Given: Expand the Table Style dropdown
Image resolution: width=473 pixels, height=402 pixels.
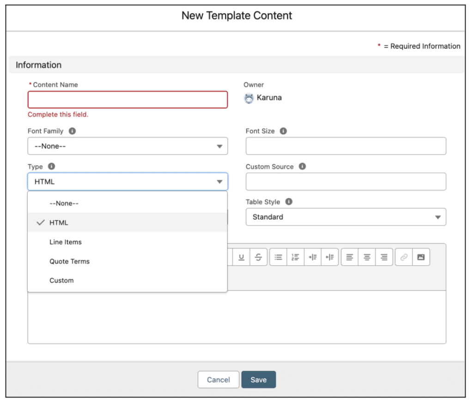Looking at the screenshot, I should click(x=346, y=217).
